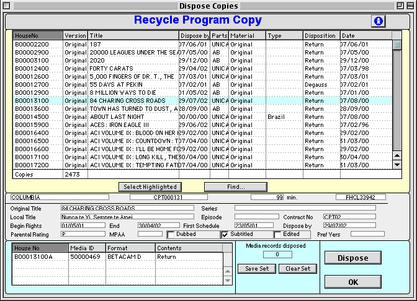Click the Parts column header
Viewport: 417px width, 301px height.
220,35
